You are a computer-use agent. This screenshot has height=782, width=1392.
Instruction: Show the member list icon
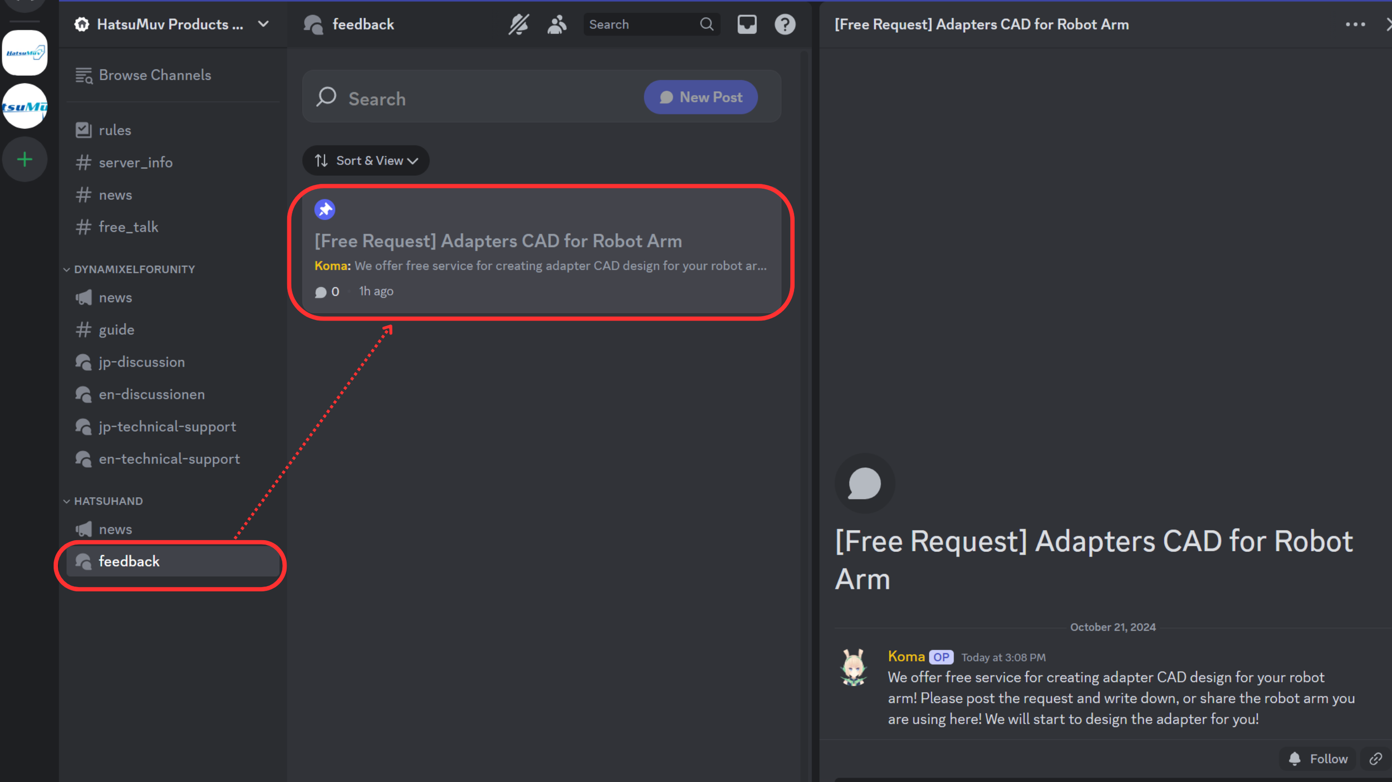point(557,24)
